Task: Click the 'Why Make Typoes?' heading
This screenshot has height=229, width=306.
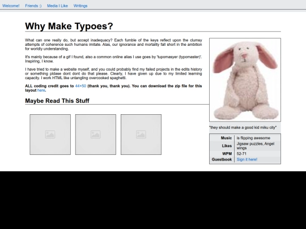Action: [69, 26]
